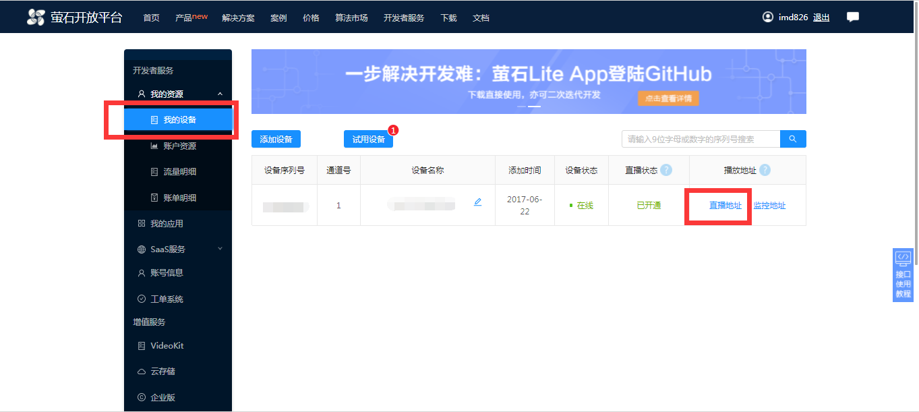Open 价格 in top navigation
Screen dimensions: 919x412
click(x=311, y=18)
